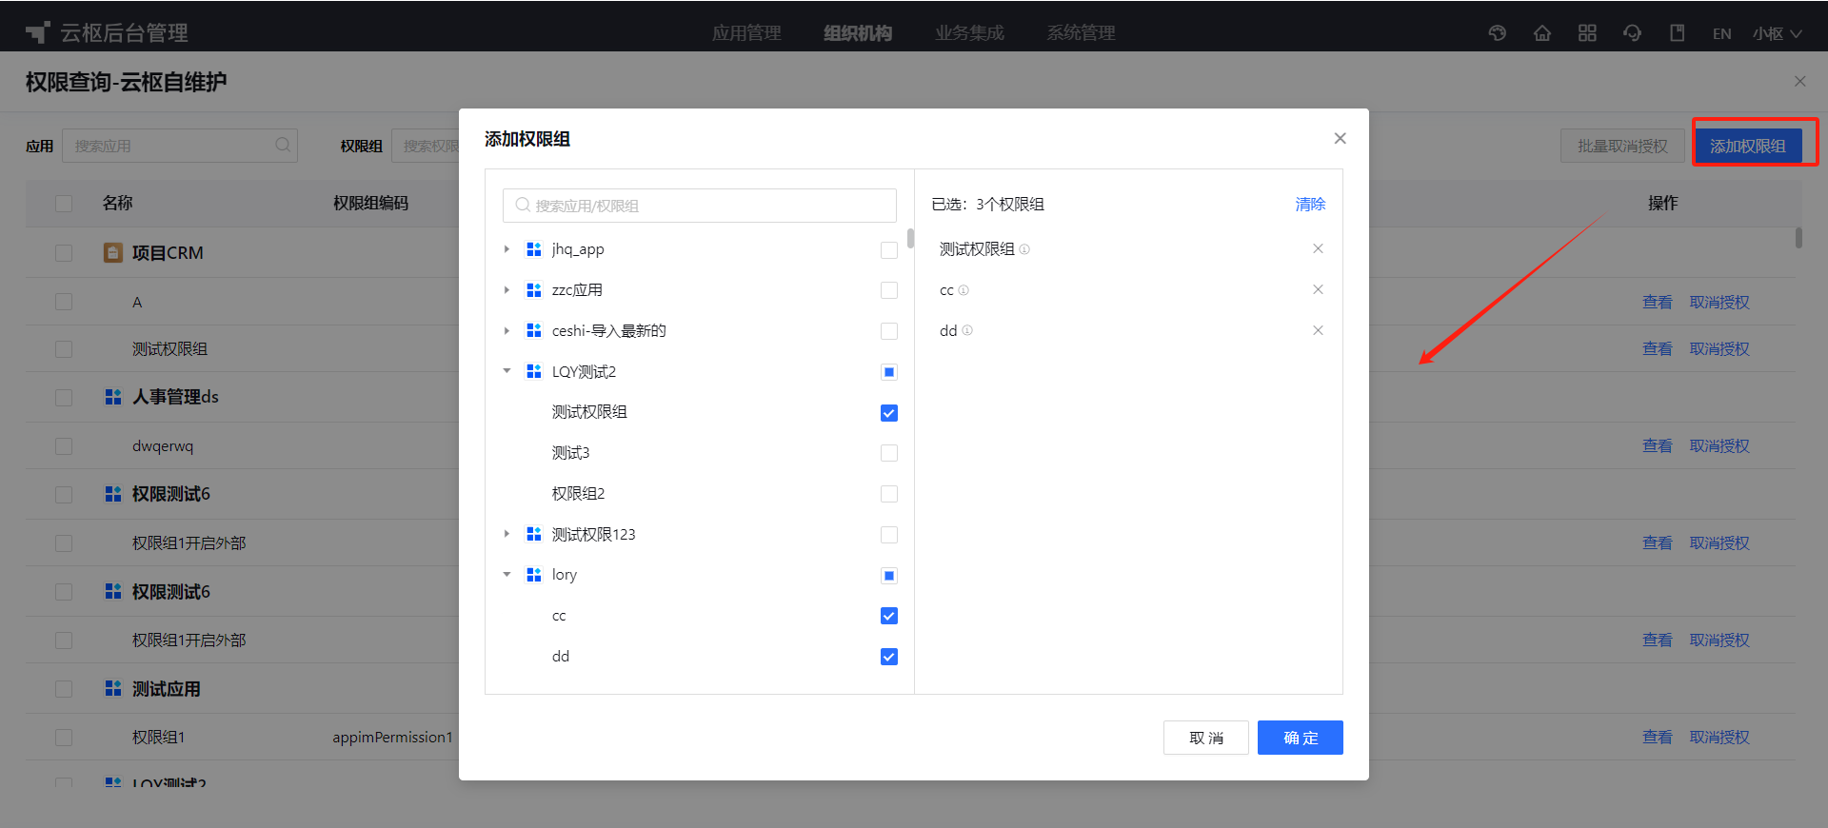Click the 添加权限组 button

tap(1748, 146)
